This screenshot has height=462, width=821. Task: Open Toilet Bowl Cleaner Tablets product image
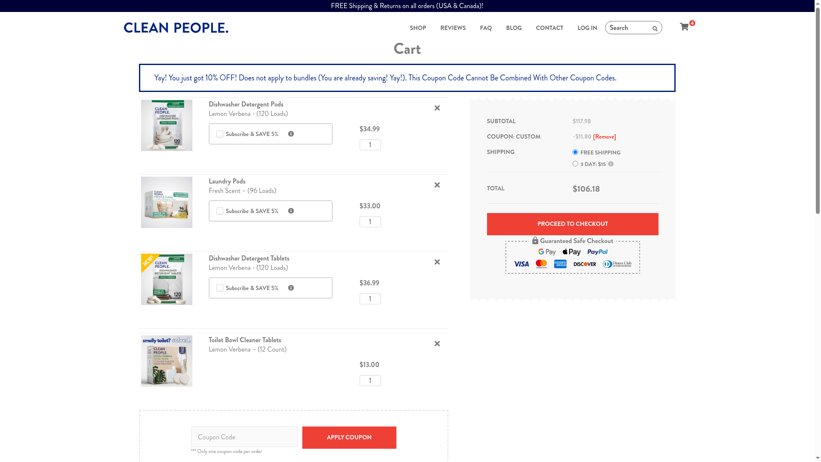click(x=167, y=361)
